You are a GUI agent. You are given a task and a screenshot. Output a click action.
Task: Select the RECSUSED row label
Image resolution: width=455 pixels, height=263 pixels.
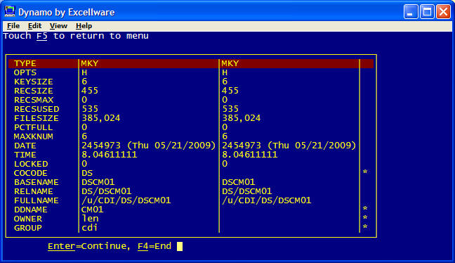point(37,109)
